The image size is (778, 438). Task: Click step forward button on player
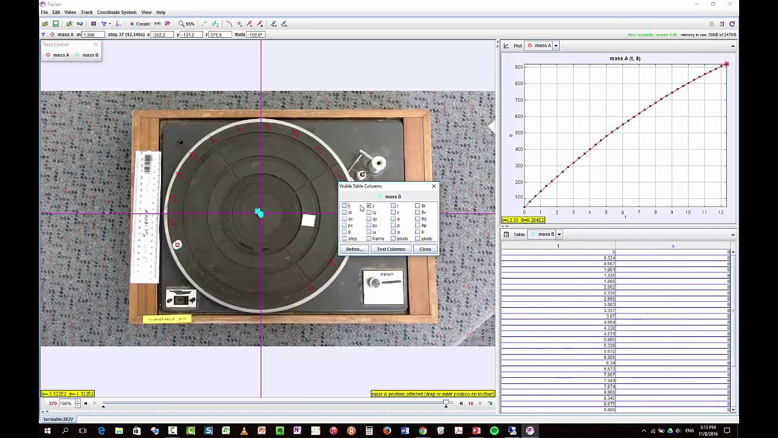tap(480, 403)
